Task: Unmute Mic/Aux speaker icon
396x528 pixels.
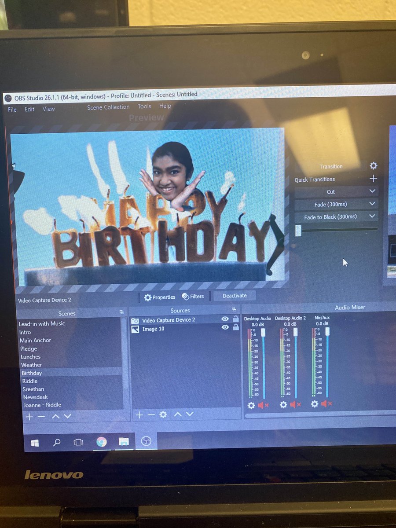Action: coord(326,403)
